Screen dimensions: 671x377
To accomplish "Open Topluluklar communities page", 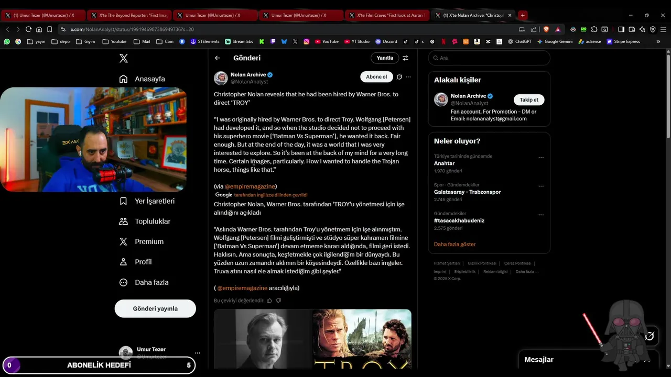I will point(145,221).
